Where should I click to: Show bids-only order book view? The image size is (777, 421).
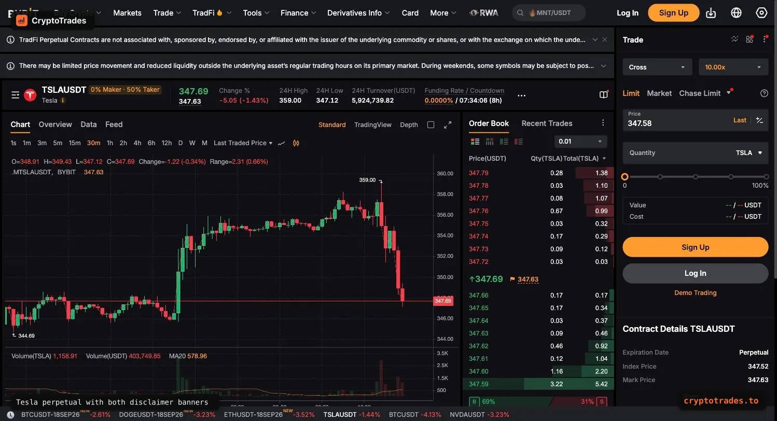click(504, 142)
